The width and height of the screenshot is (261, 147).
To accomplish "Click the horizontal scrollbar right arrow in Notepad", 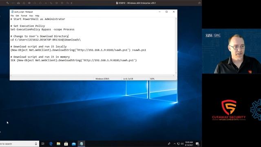I will 173,76.
